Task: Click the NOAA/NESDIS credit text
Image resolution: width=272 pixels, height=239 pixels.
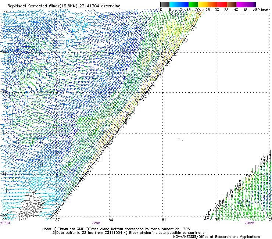Action: point(216,237)
